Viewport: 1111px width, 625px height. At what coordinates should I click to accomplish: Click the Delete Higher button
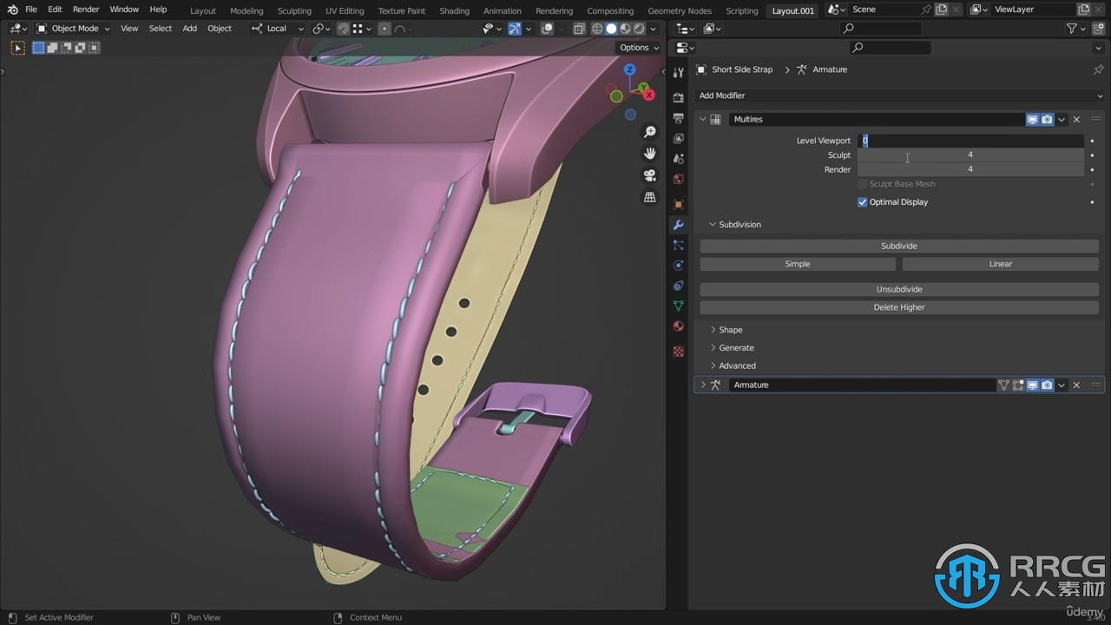click(x=899, y=307)
